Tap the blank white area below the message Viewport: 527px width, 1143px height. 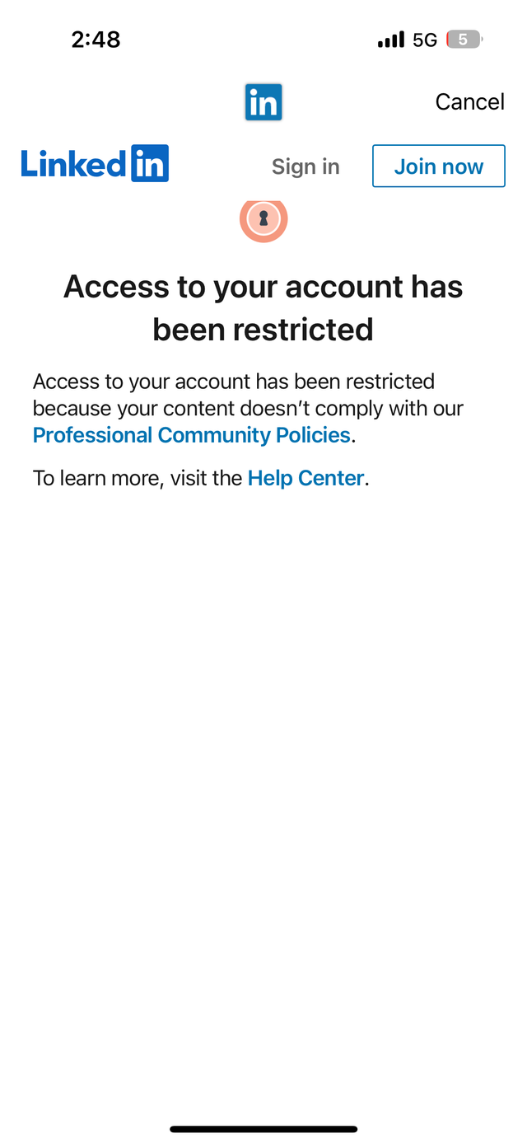[x=263, y=783]
